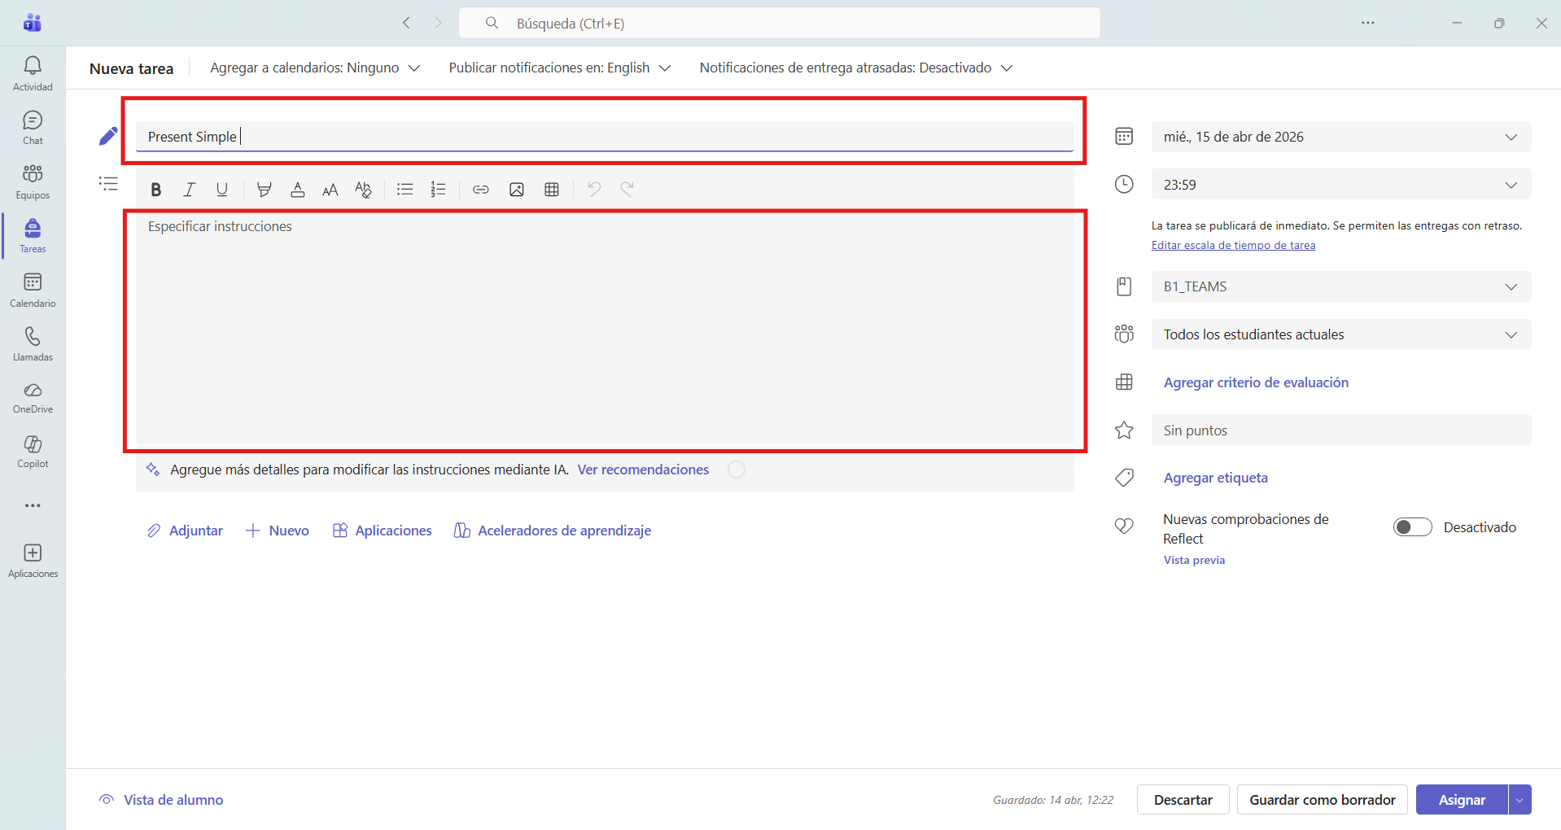Click Adjuntar to attach a file
The image size is (1561, 830).
(x=185, y=531)
